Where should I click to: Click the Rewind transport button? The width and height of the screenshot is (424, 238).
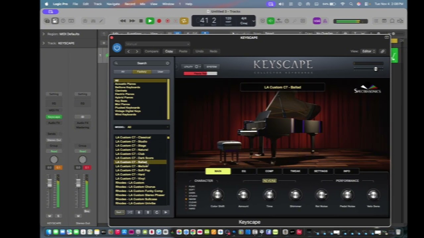pyautogui.click(x=123, y=21)
